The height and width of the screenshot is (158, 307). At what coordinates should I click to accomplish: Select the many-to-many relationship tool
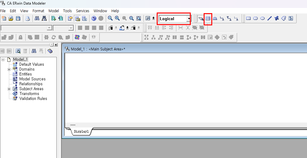229,19
